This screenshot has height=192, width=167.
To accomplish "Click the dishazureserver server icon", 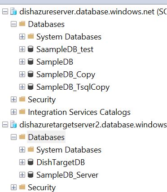I will pos(13,12).
